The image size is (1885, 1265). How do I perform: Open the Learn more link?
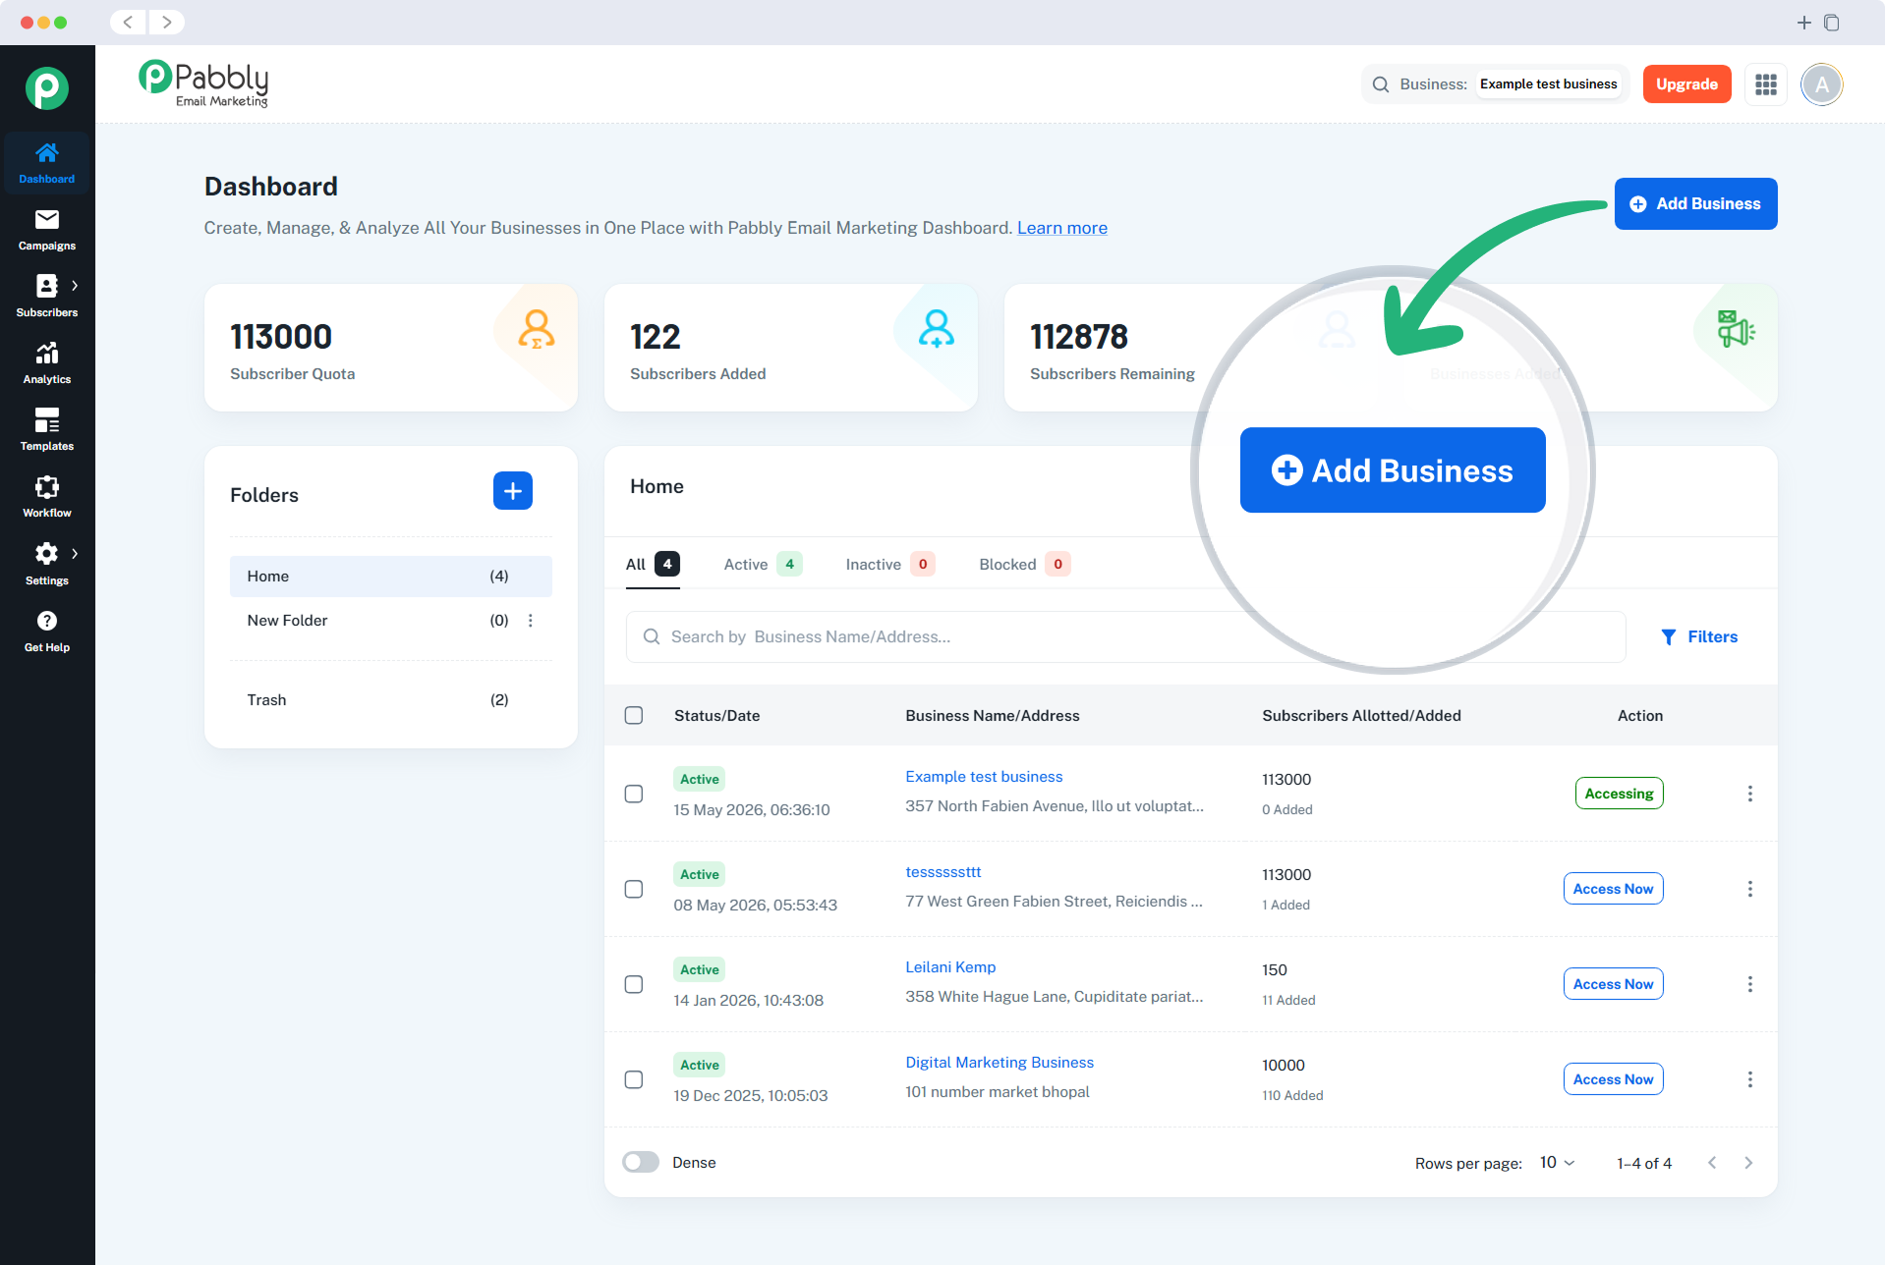tap(1062, 228)
